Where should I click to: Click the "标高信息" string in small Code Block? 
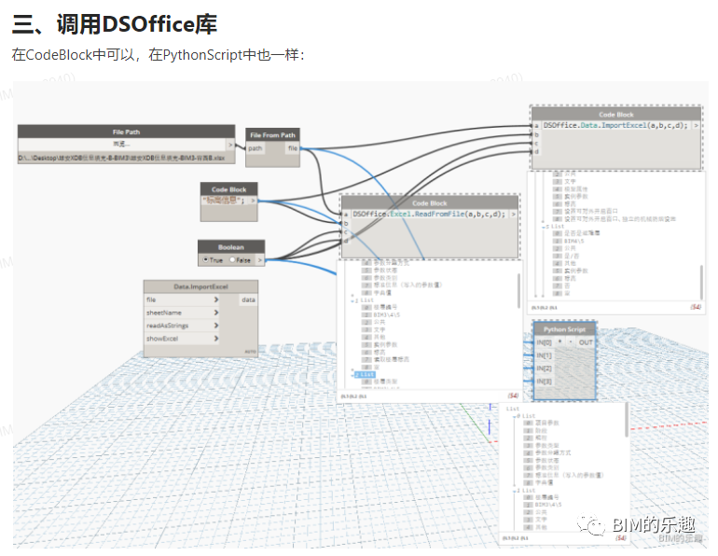click(223, 201)
